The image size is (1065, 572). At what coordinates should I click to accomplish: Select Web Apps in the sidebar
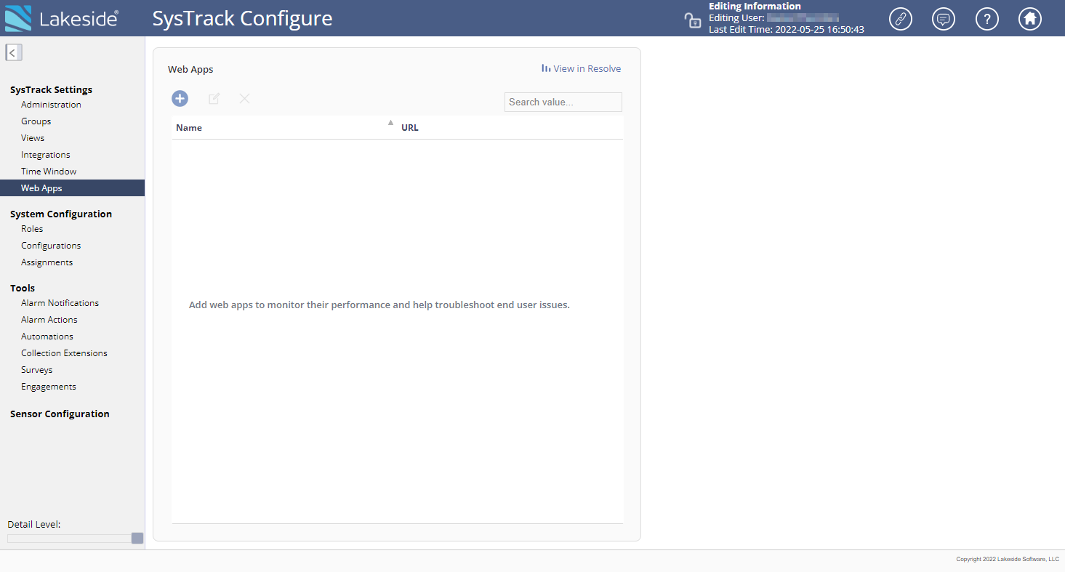click(x=72, y=188)
